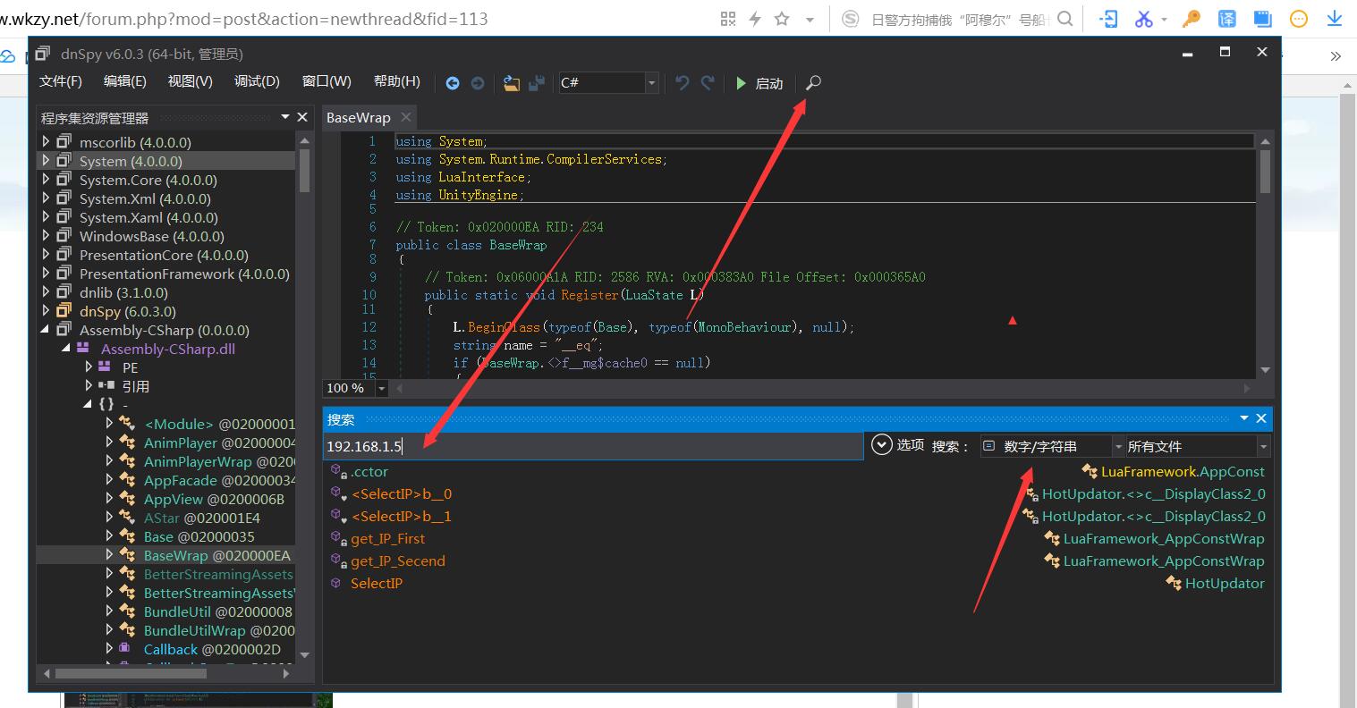1357x708 pixels.
Task: Click the search field containing 192.168.1.5
Action: click(592, 446)
